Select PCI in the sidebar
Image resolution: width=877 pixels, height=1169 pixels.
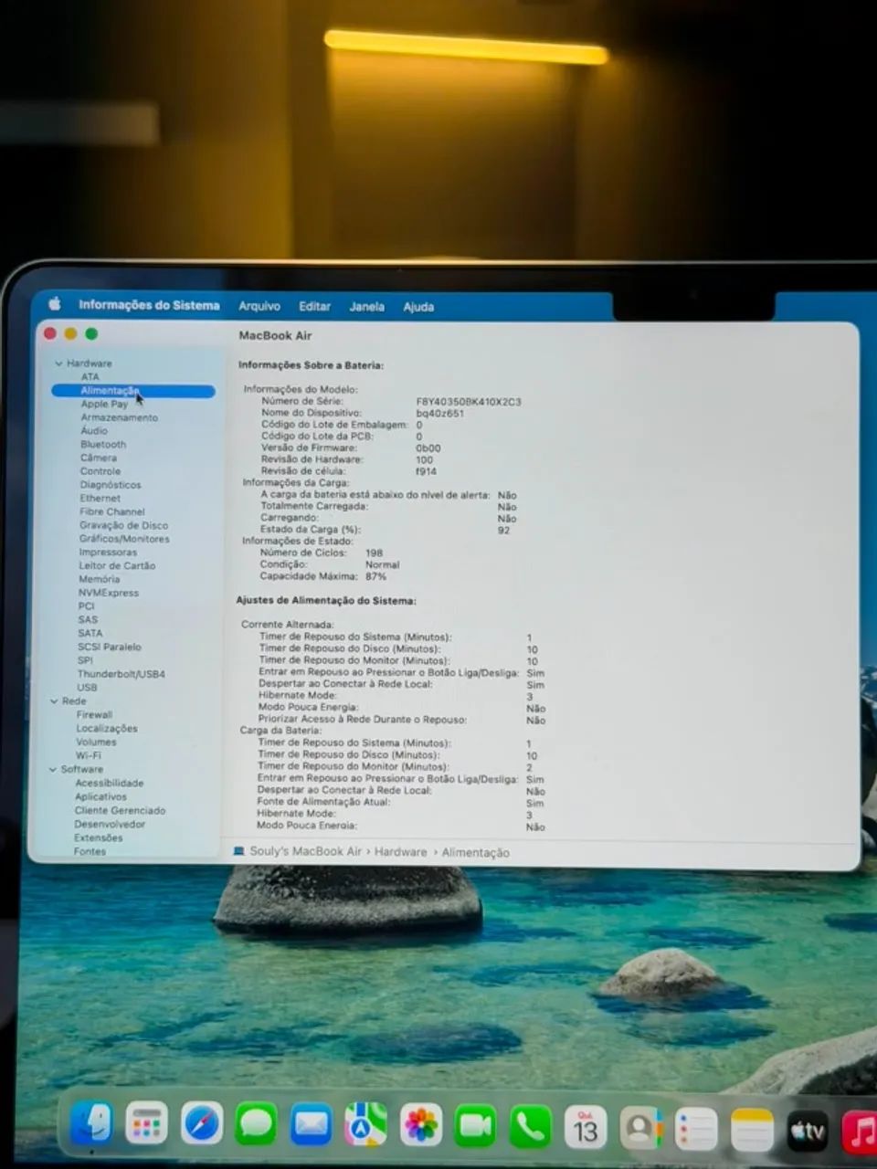86,606
